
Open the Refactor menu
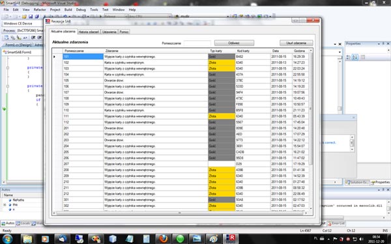(x=40, y=10)
